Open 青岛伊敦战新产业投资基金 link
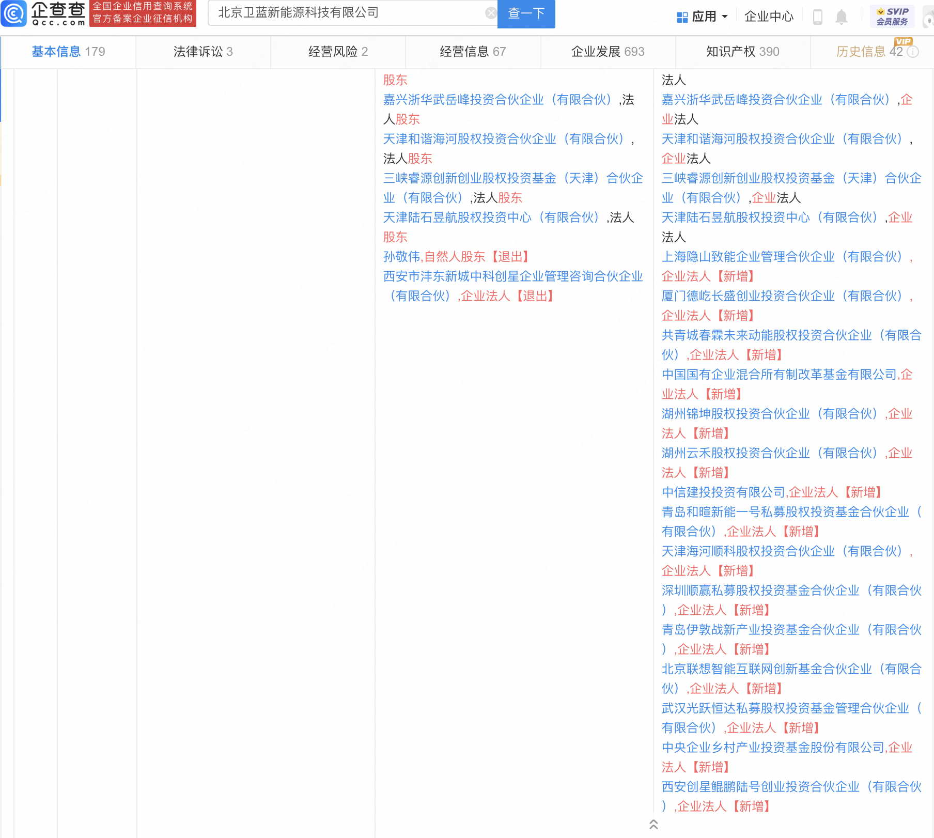 point(791,640)
